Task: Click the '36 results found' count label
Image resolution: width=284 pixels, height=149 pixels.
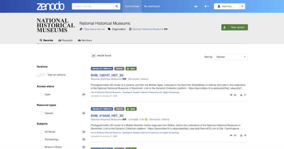Action: click(x=101, y=56)
